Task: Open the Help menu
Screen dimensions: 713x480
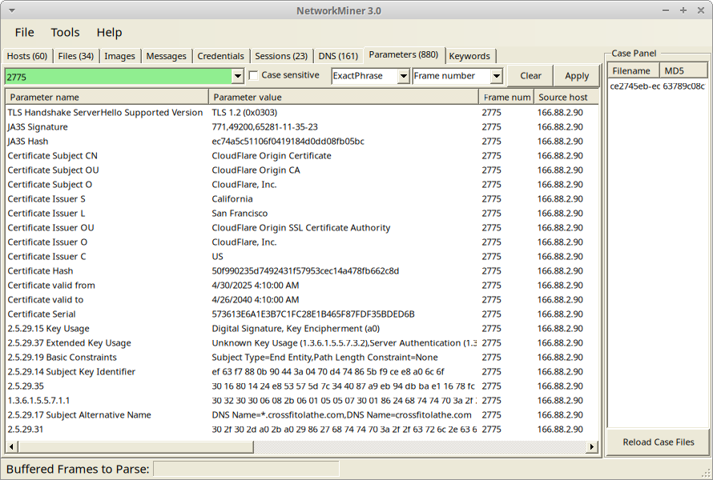Action: (109, 32)
